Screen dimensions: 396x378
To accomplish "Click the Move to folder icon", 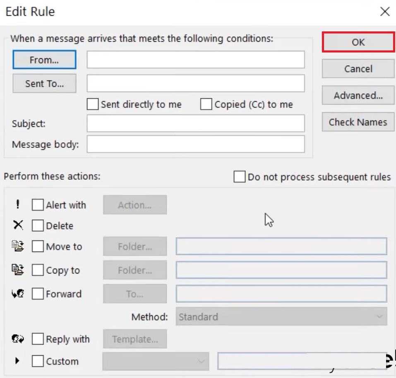I will pos(18,246).
